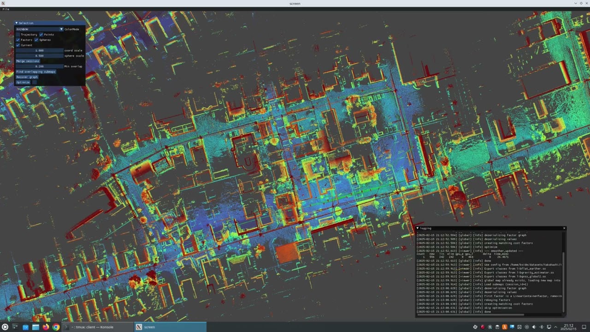Open the File menu
The height and width of the screenshot is (332, 590).
[x=6, y=9]
